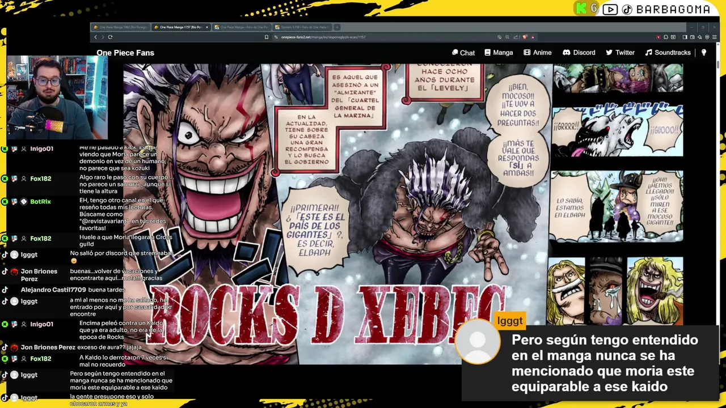Click chat username BotRix
Viewport: 726px width, 408px height.
tap(40, 201)
